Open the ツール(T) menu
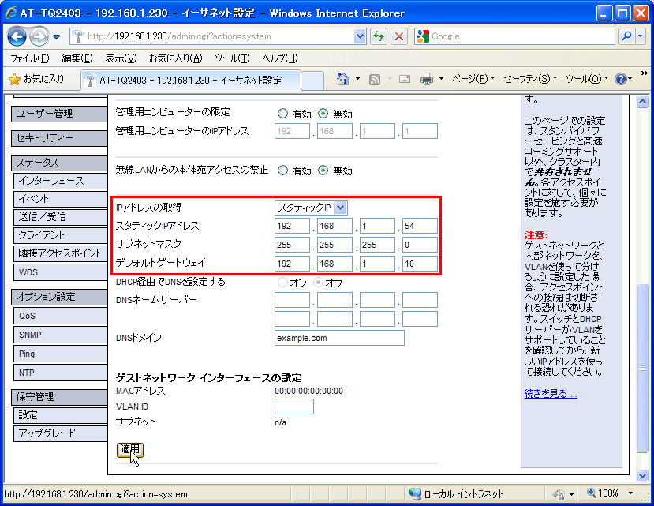 tap(232, 58)
